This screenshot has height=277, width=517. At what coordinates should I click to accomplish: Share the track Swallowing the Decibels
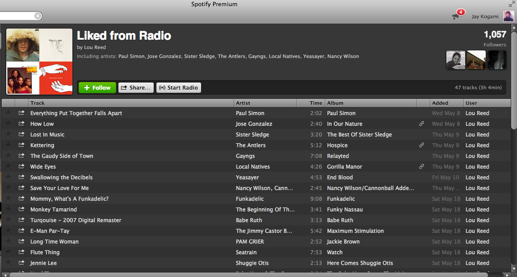point(21,177)
